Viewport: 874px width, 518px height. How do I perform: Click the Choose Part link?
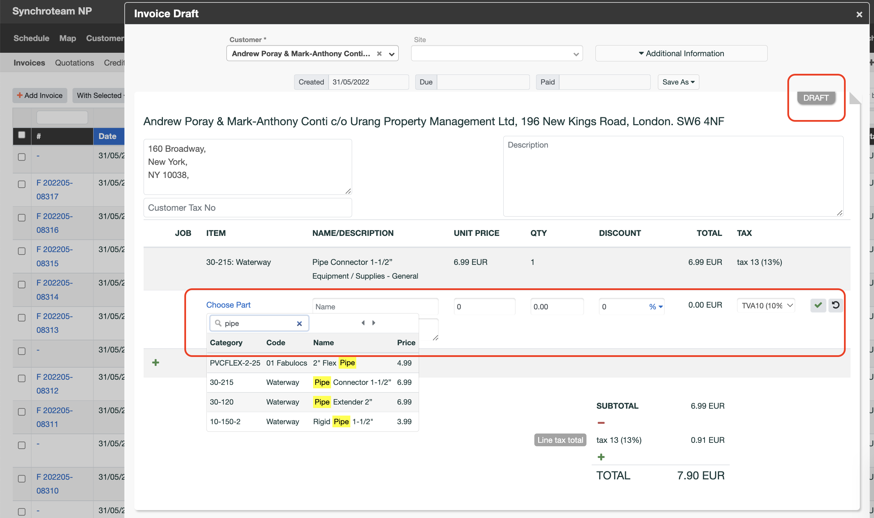pos(228,305)
